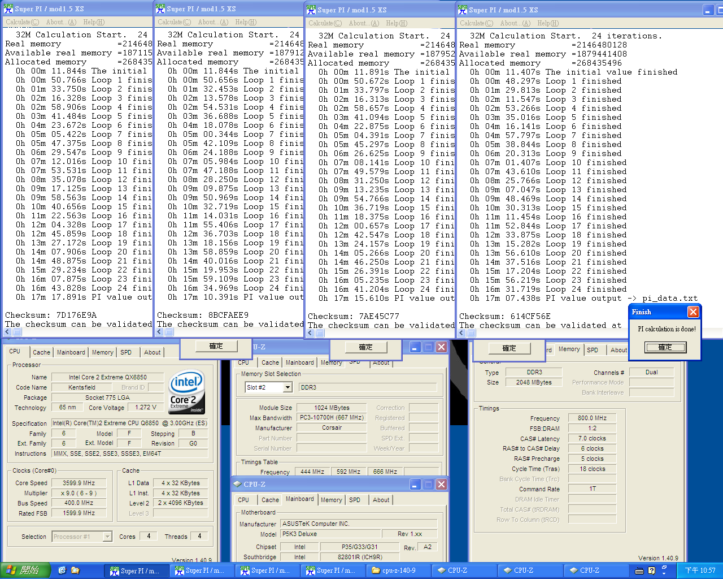The height and width of the screenshot is (579, 723).
Task: Click motherboard model value P5K3 Deluxe
Action: 330,534
